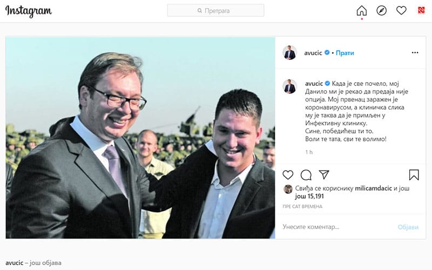This screenshot has height=270, width=432.
Task: Save the post with bookmark icon
Action: click(x=414, y=175)
